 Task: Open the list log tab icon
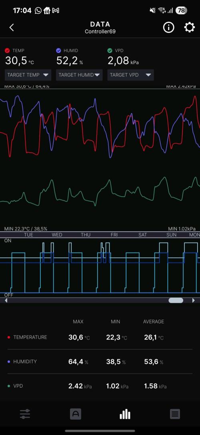[x=175, y=414]
